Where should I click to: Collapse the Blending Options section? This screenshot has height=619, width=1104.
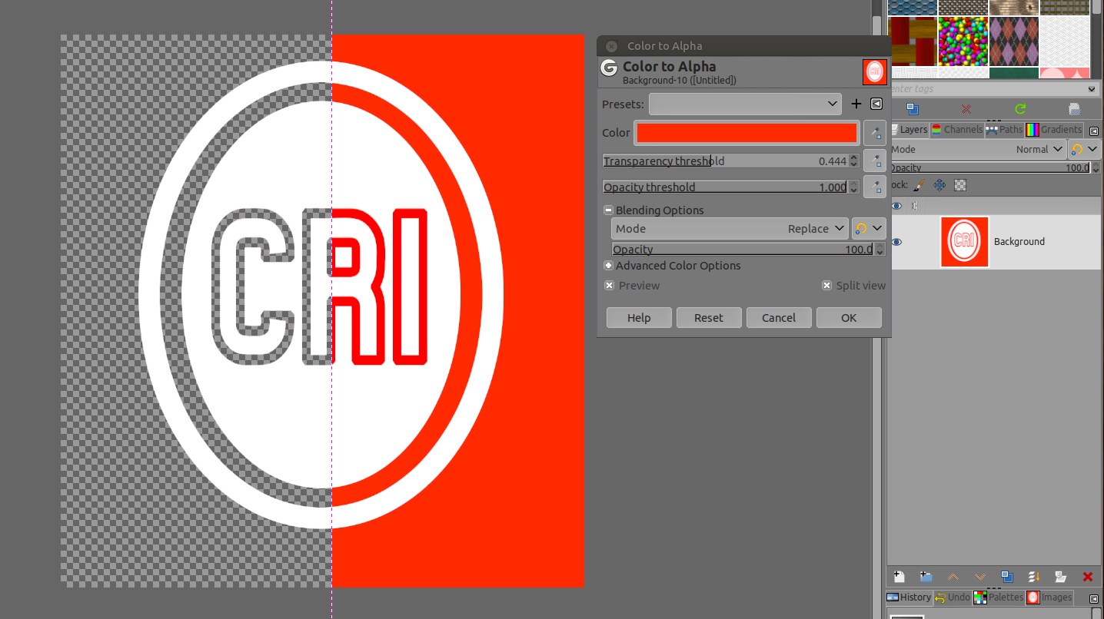coord(608,210)
